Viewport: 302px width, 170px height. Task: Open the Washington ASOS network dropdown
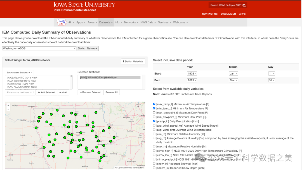[x=39, y=48]
